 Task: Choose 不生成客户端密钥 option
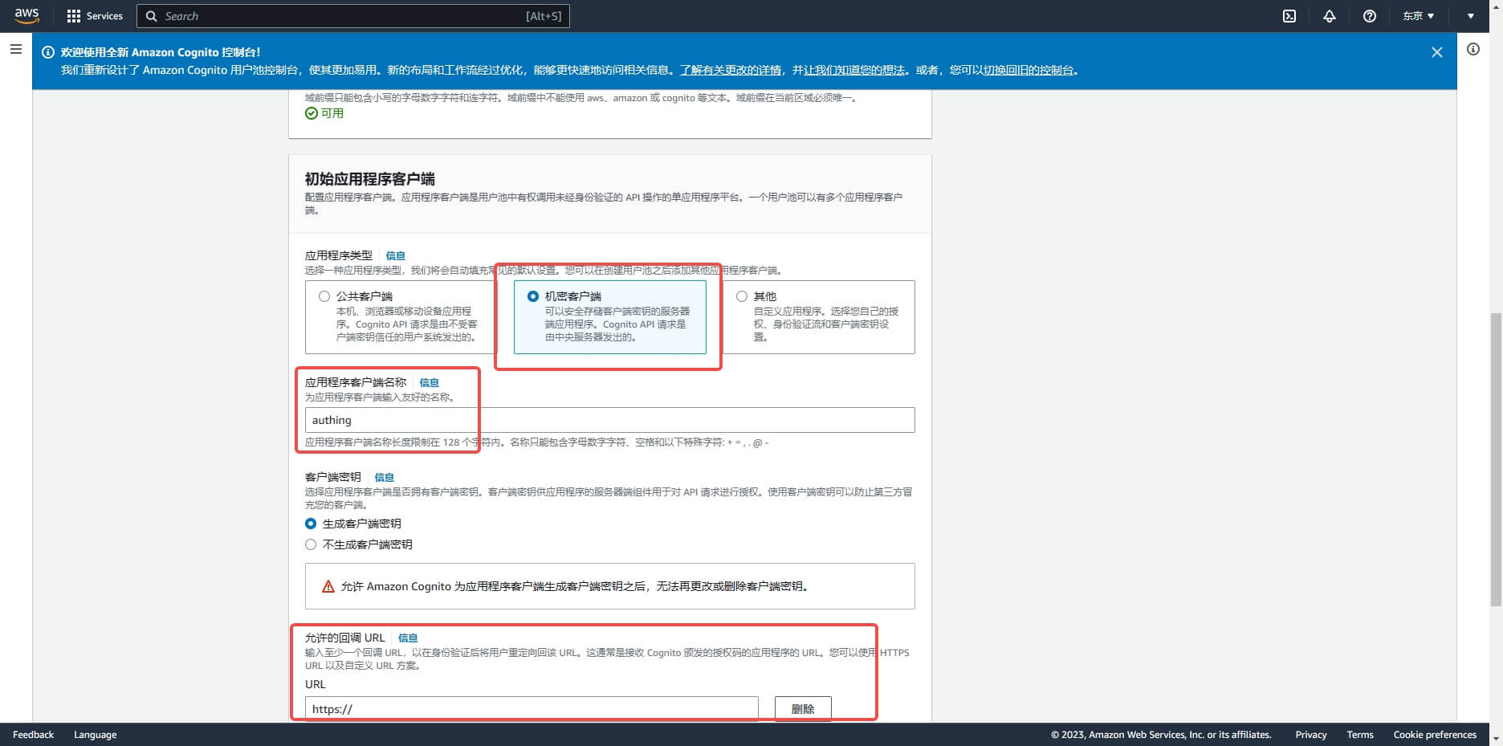[x=311, y=544]
